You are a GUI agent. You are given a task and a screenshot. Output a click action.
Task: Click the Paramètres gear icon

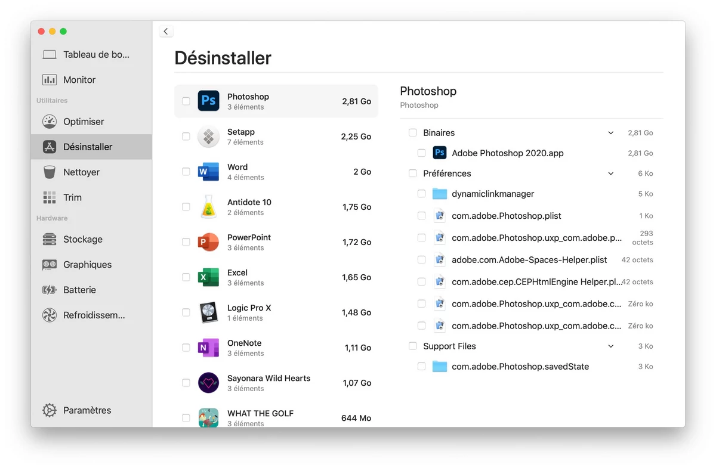pos(50,410)
